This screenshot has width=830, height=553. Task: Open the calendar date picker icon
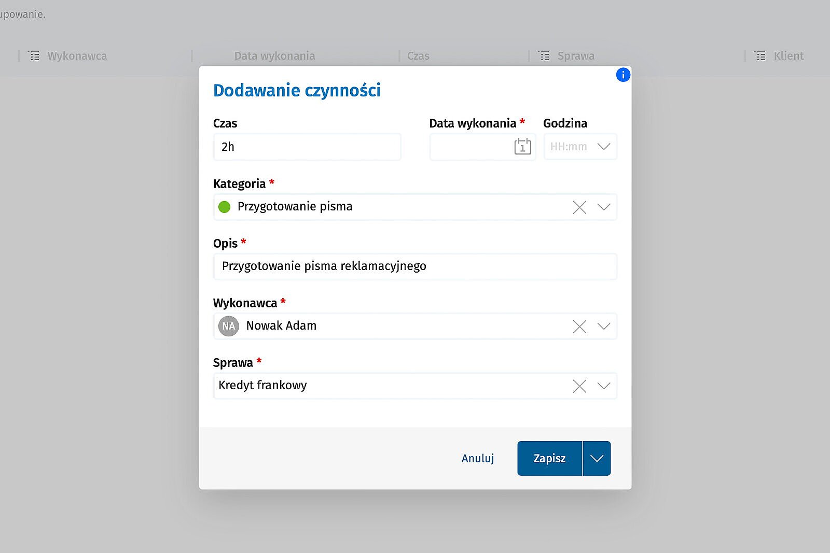[x=522, y=147]
